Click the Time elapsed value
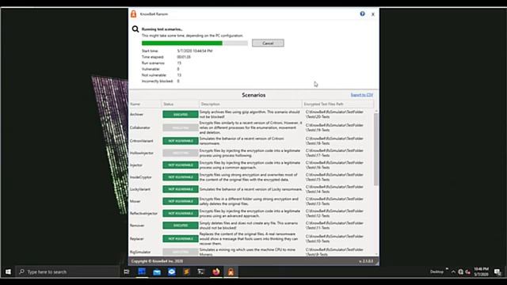 click(x=184, y=57)
